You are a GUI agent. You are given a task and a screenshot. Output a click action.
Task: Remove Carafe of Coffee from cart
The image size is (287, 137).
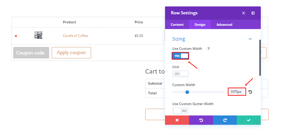(x=16, y=36)
